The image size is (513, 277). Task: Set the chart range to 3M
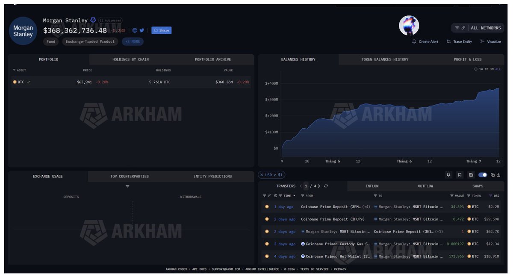tap(492, 69)
